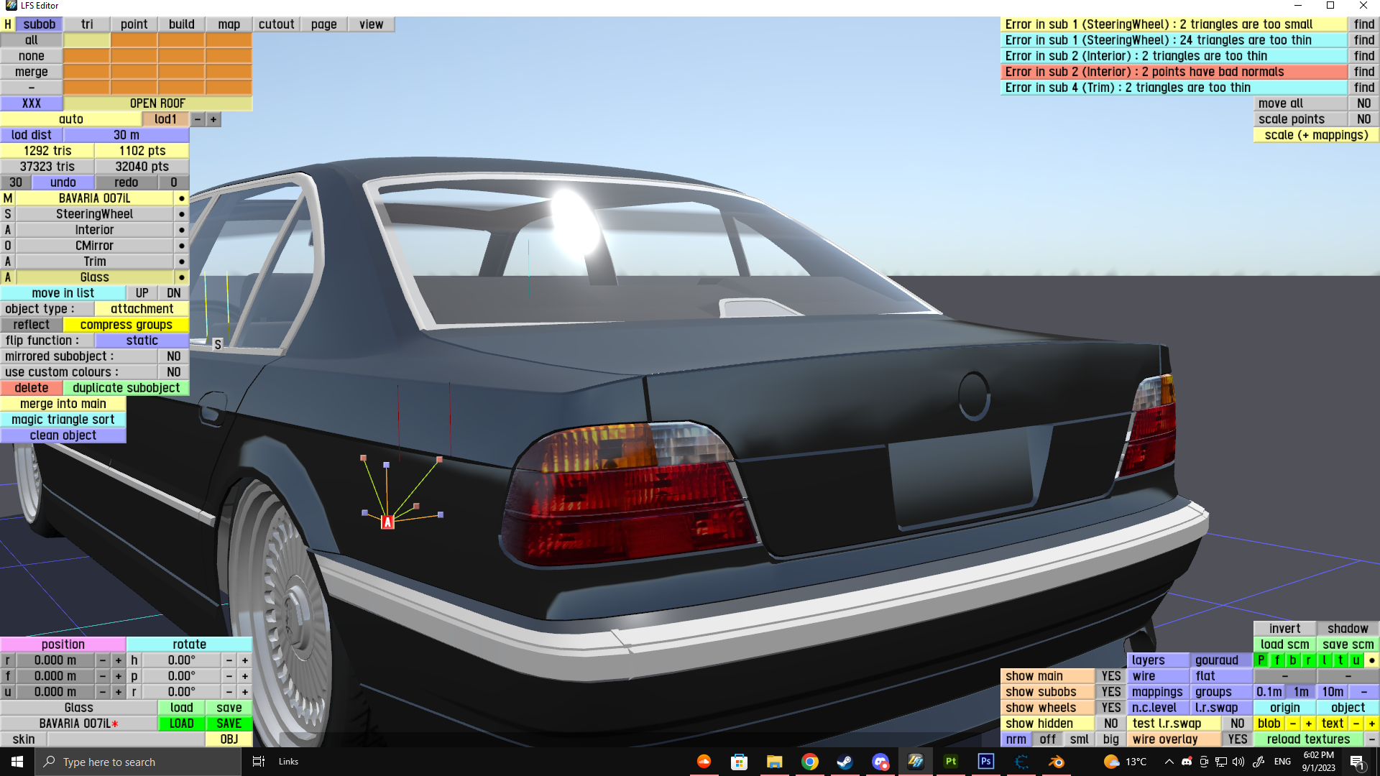1380x776 pixels.
Task: Click the P layer button in green row
Action: pos(1261,660)
